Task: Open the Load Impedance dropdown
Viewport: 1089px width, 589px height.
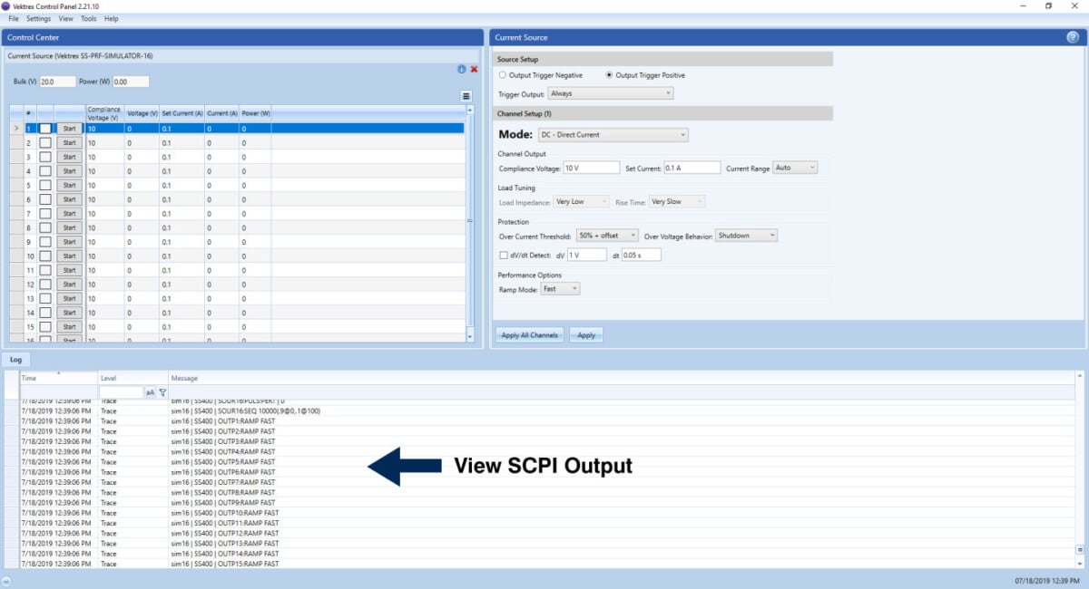Action: (x=582, y=202)
